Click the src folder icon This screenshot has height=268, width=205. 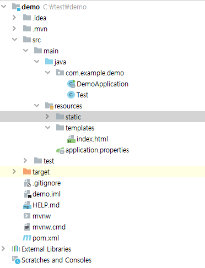click(27, 40)
